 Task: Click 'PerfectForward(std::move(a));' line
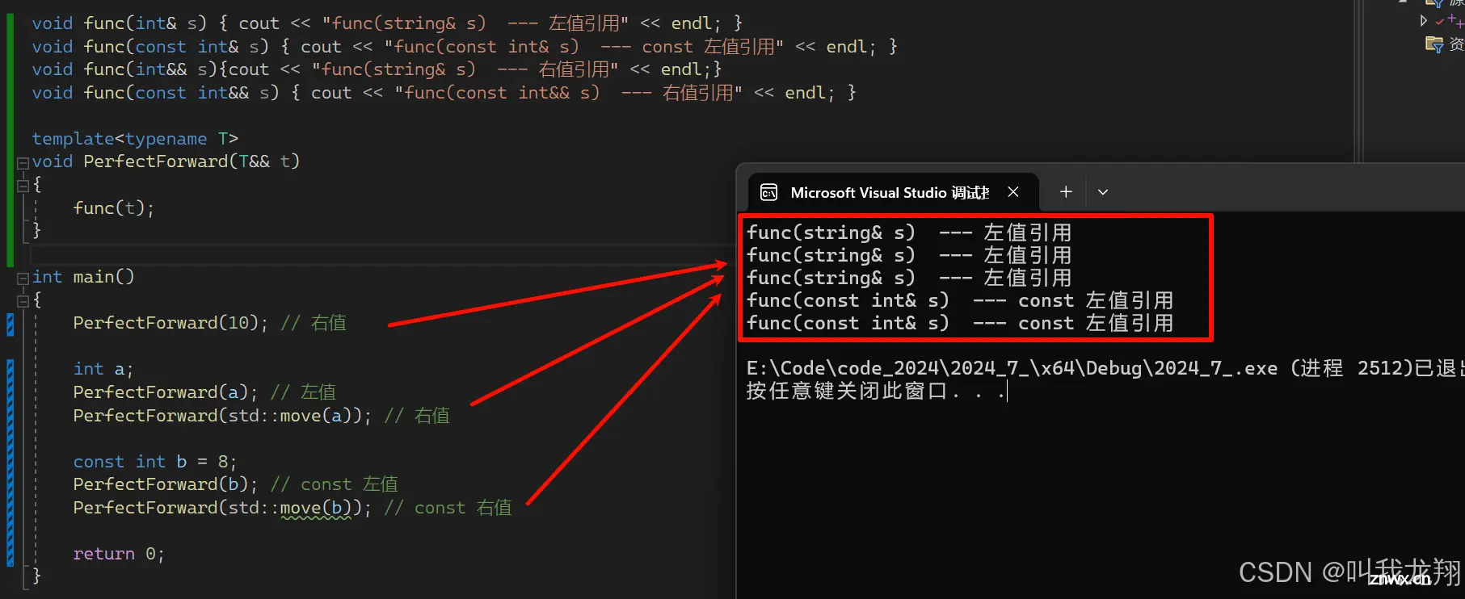click(x=222, y=416)
